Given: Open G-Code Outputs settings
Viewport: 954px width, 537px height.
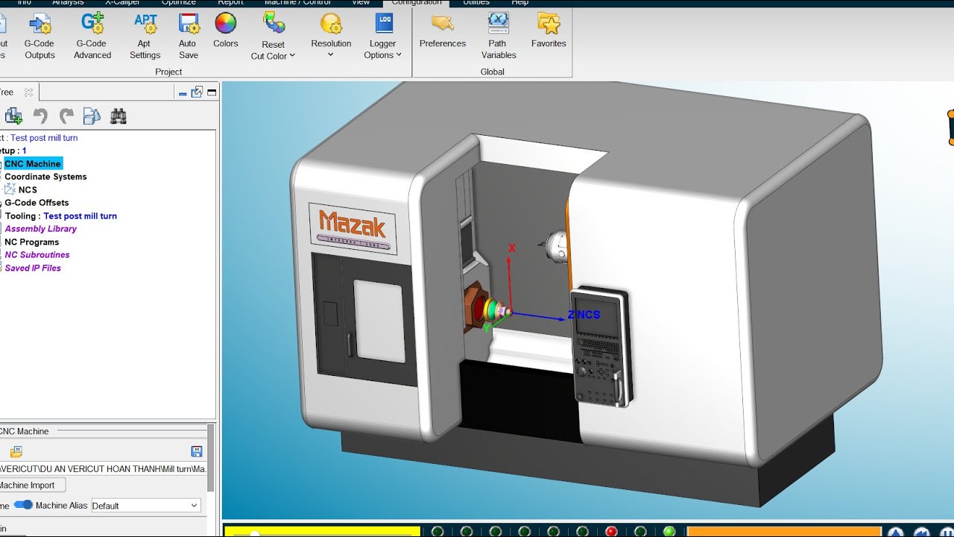Looking at the screenshot, I should click(40, 36).
